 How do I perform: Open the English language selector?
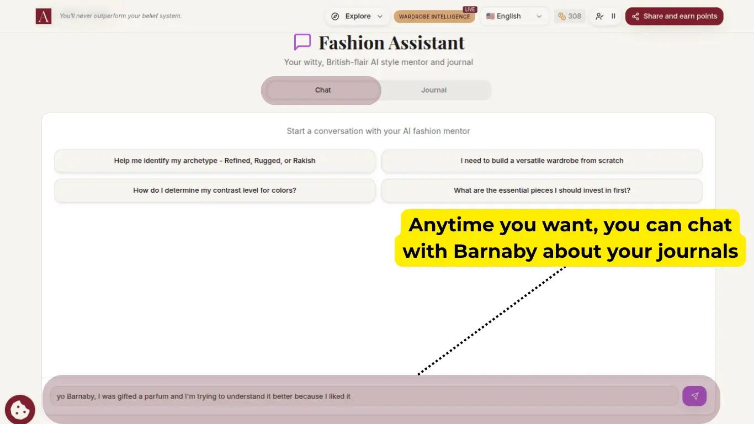click(514, 17)
